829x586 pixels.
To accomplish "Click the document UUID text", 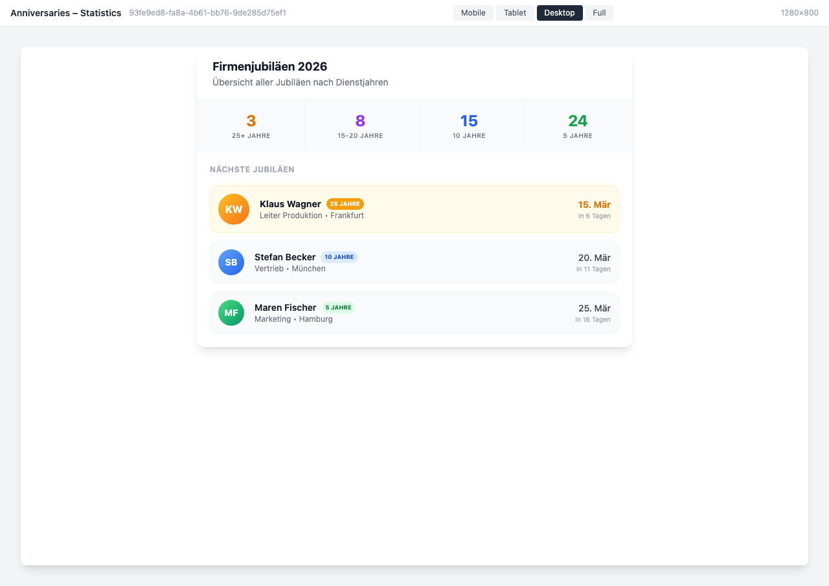I will click(207, 12).
